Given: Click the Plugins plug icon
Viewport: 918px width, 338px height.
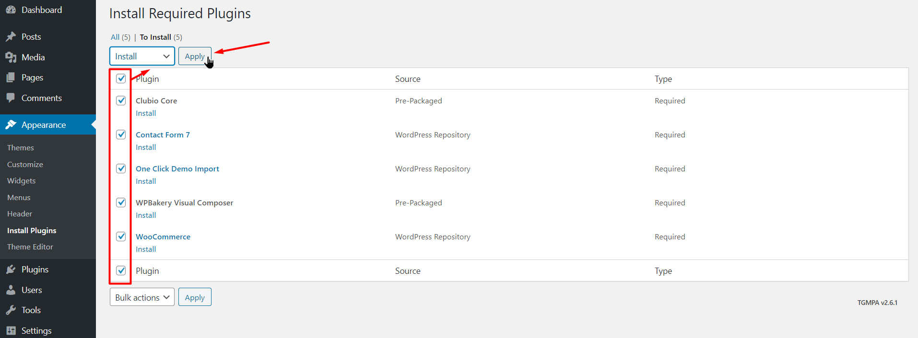Looking at the screenshot, I should click(x=11, y=270).
